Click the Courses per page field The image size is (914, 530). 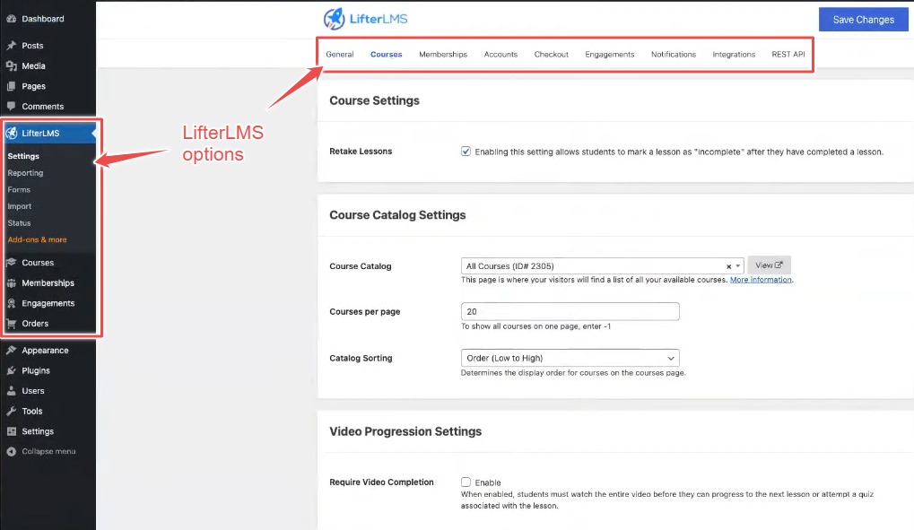[x=570, y=311]
